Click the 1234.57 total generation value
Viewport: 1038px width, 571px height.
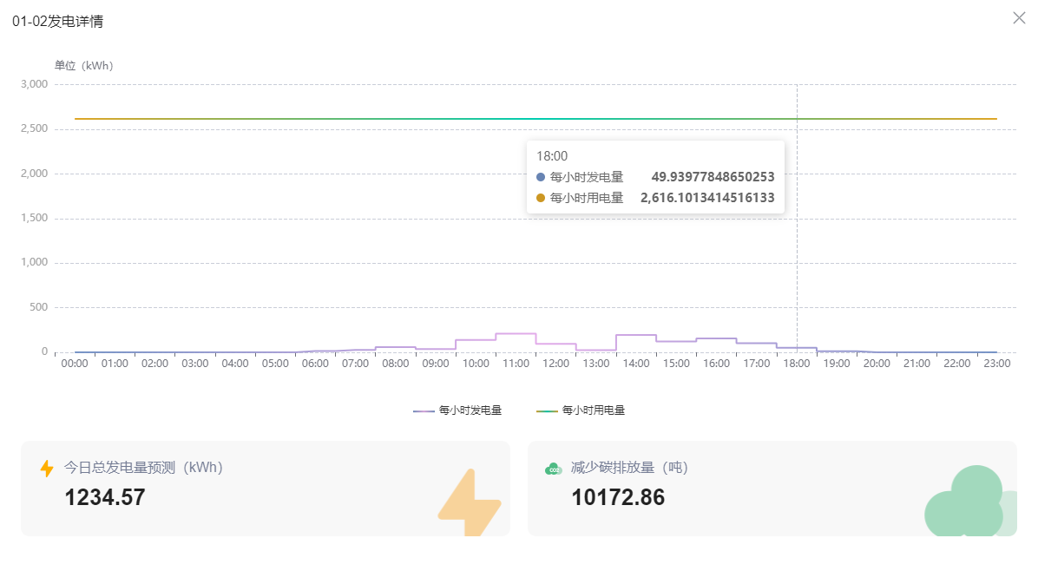[105, 497]
